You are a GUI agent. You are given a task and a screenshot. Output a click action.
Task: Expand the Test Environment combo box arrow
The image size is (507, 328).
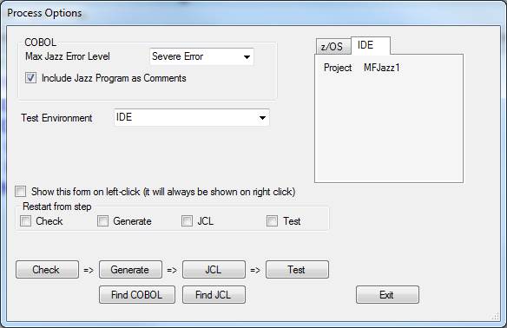coord(262,118)
